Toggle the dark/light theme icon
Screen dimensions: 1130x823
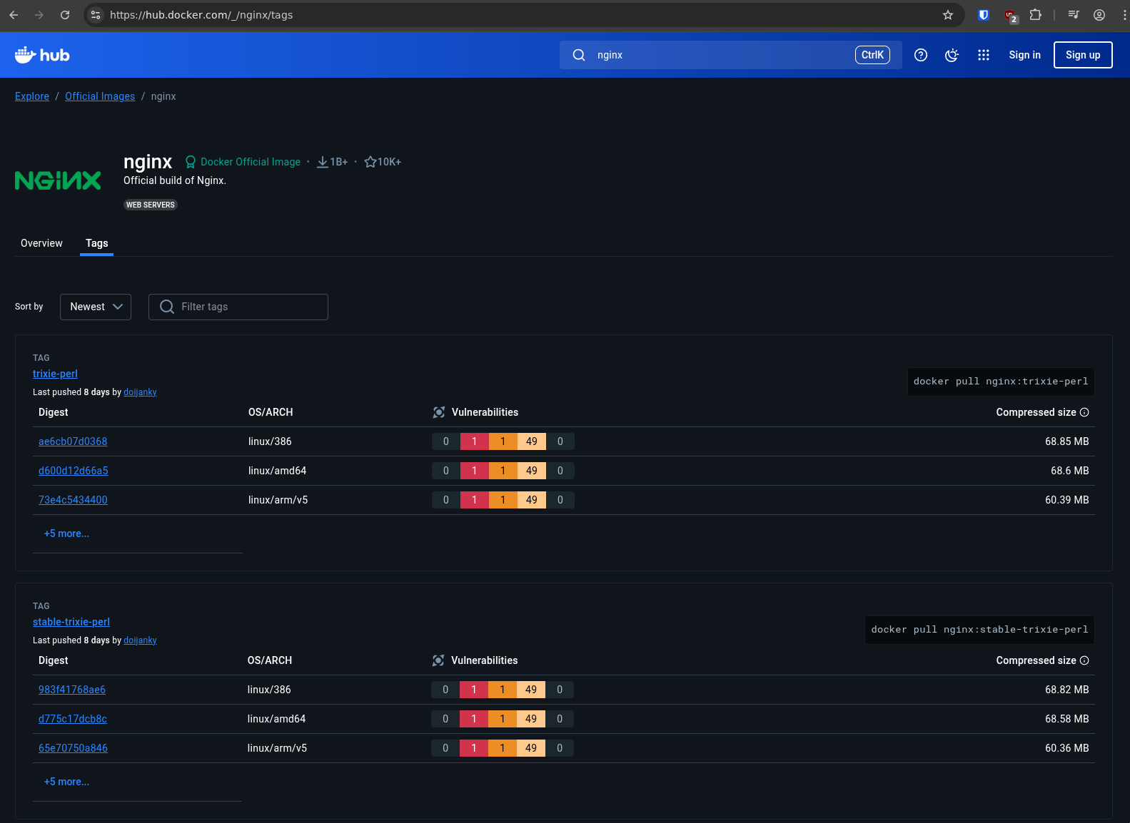[x=952, y=55]
